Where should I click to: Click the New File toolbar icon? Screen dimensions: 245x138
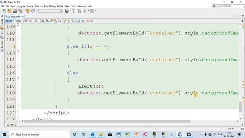pos(4,11)
